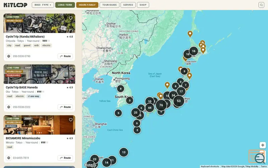Expand the BIKE TYPE dropdown

pyautogui.click(x=43, y=5)
